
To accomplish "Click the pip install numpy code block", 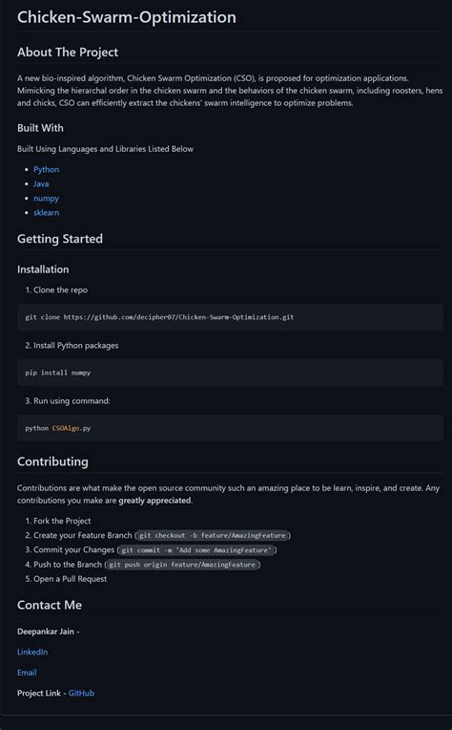I will tap(230, 373).
